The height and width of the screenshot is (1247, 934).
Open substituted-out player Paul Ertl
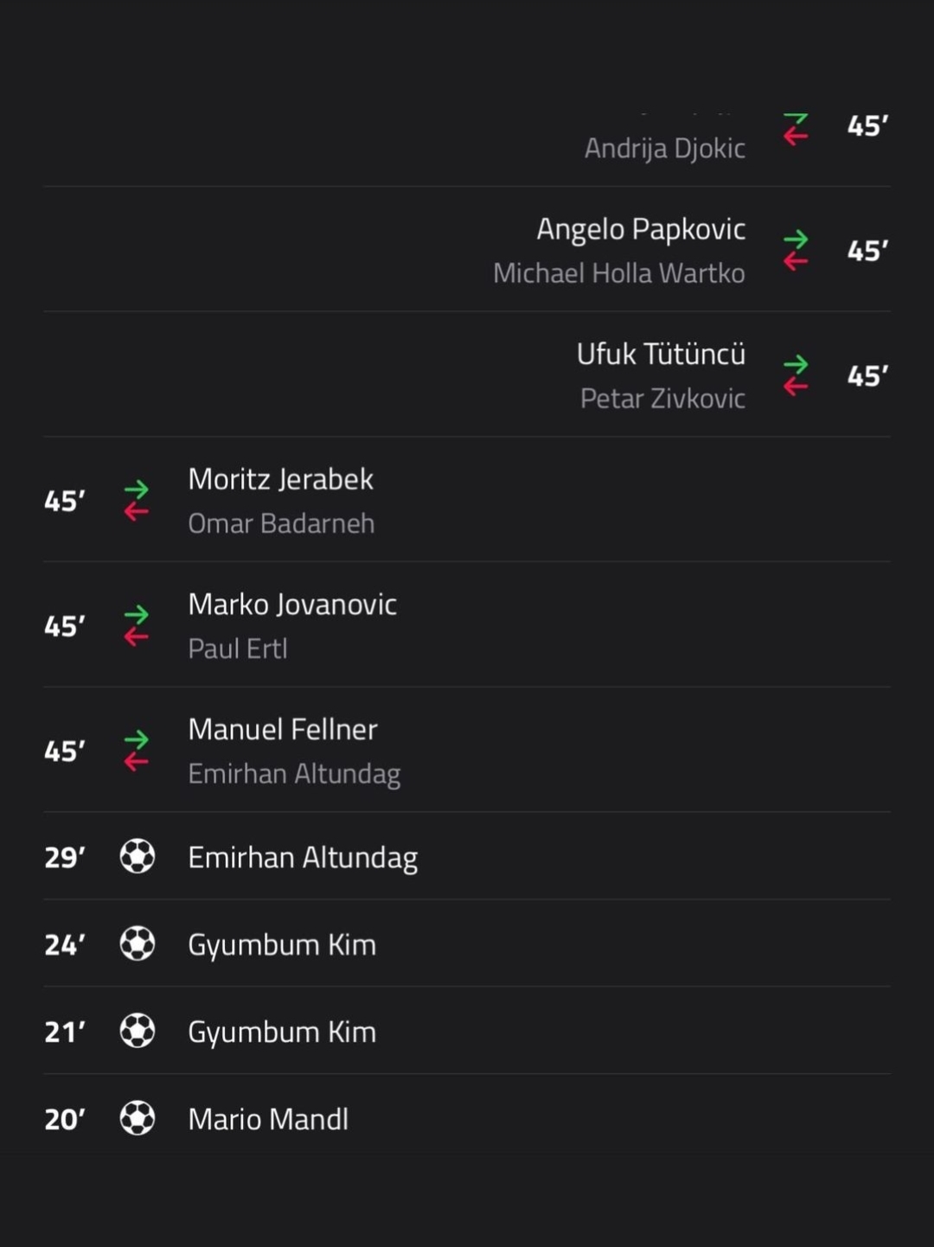(x=238, y=649)
